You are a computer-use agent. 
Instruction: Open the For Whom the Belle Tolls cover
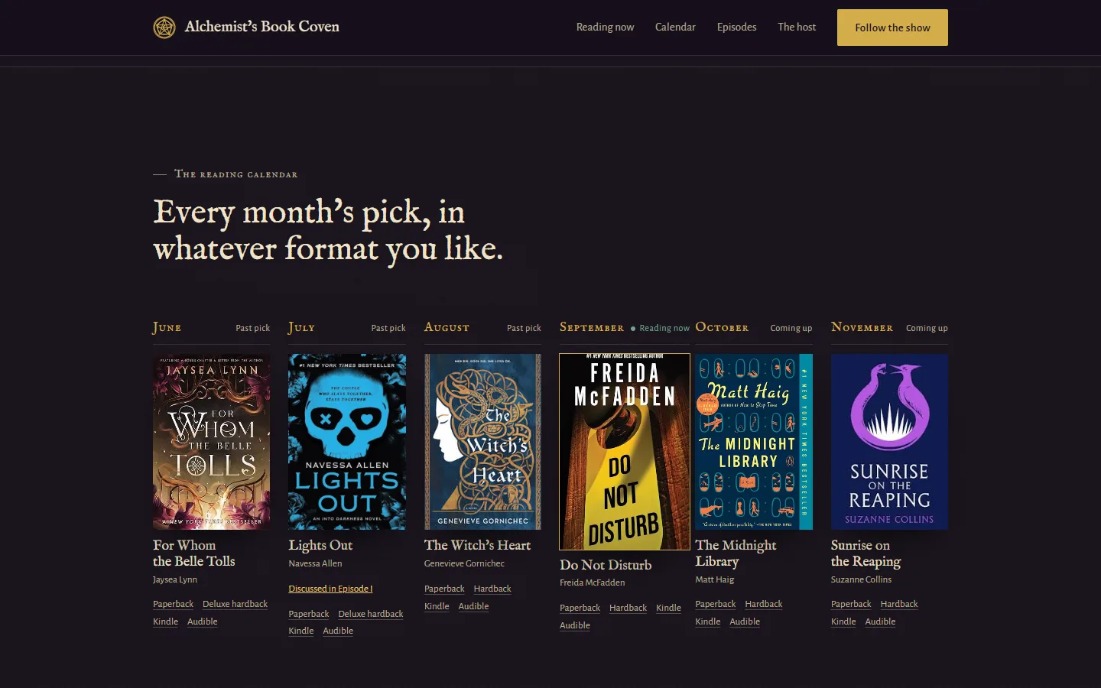click(211, 442)
